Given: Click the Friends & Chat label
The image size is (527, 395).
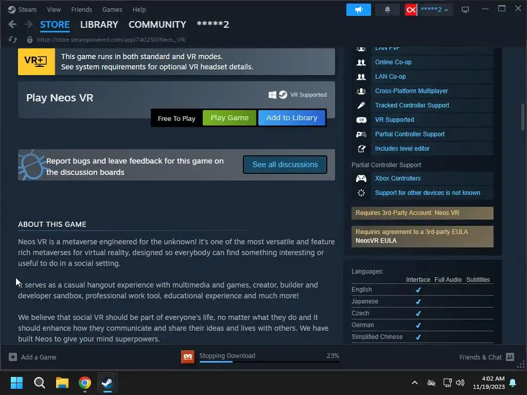Looking at the screenshot, I should [x=480, y=357].
